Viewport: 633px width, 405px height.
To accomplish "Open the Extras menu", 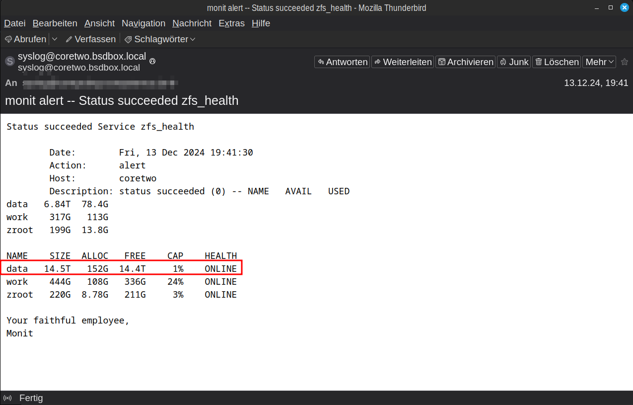I will pyautogui.click(x=231, y=23).
